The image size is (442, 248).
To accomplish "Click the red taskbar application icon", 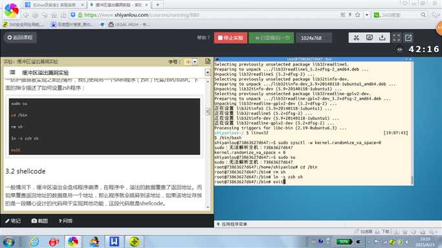I will [54, 242].
